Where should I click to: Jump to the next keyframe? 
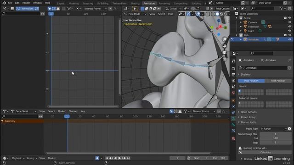[x=124, y=158]
